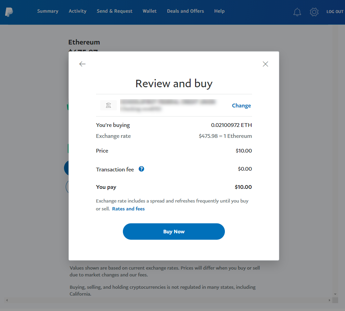
Task: Open the Summary tab
Action: (x=48, y=11)
